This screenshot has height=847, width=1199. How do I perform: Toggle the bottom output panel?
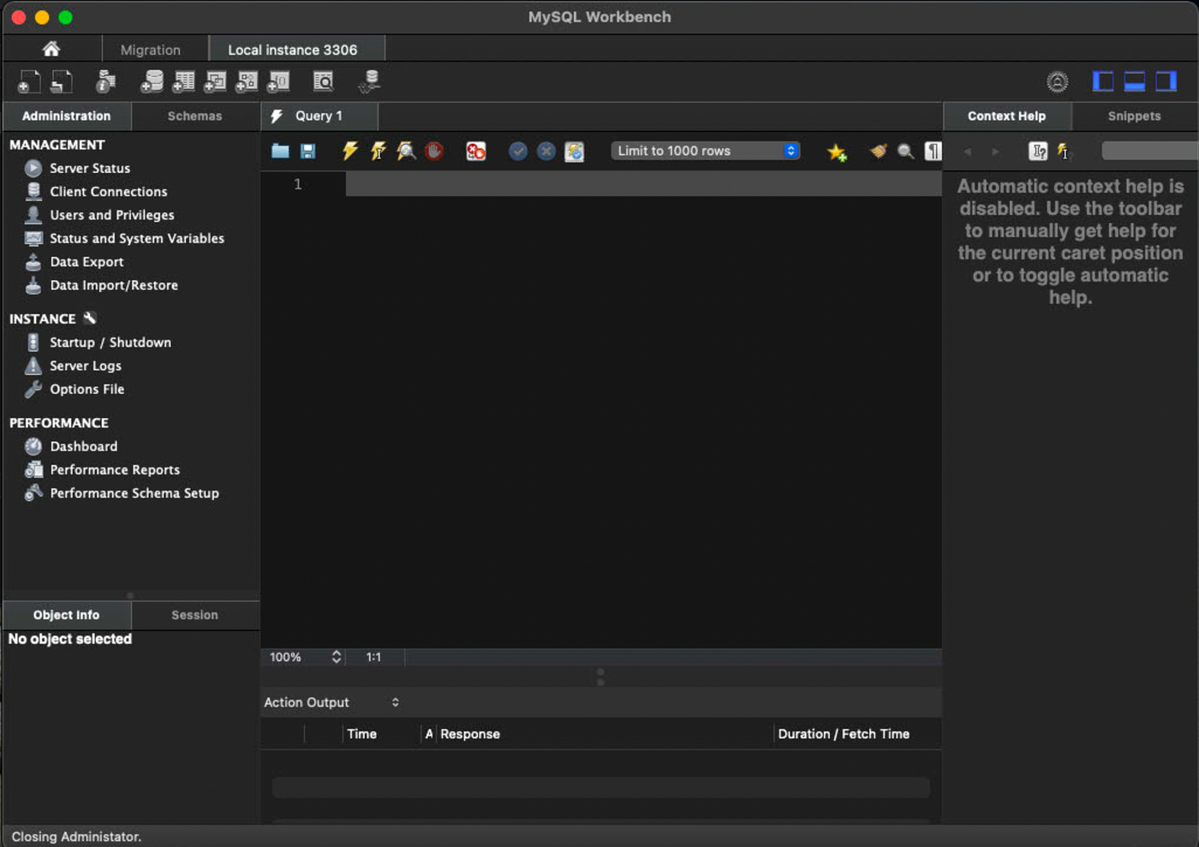[1135, 82]
